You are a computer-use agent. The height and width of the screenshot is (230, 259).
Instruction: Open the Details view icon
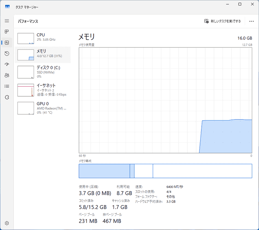(x=6, y=86)
